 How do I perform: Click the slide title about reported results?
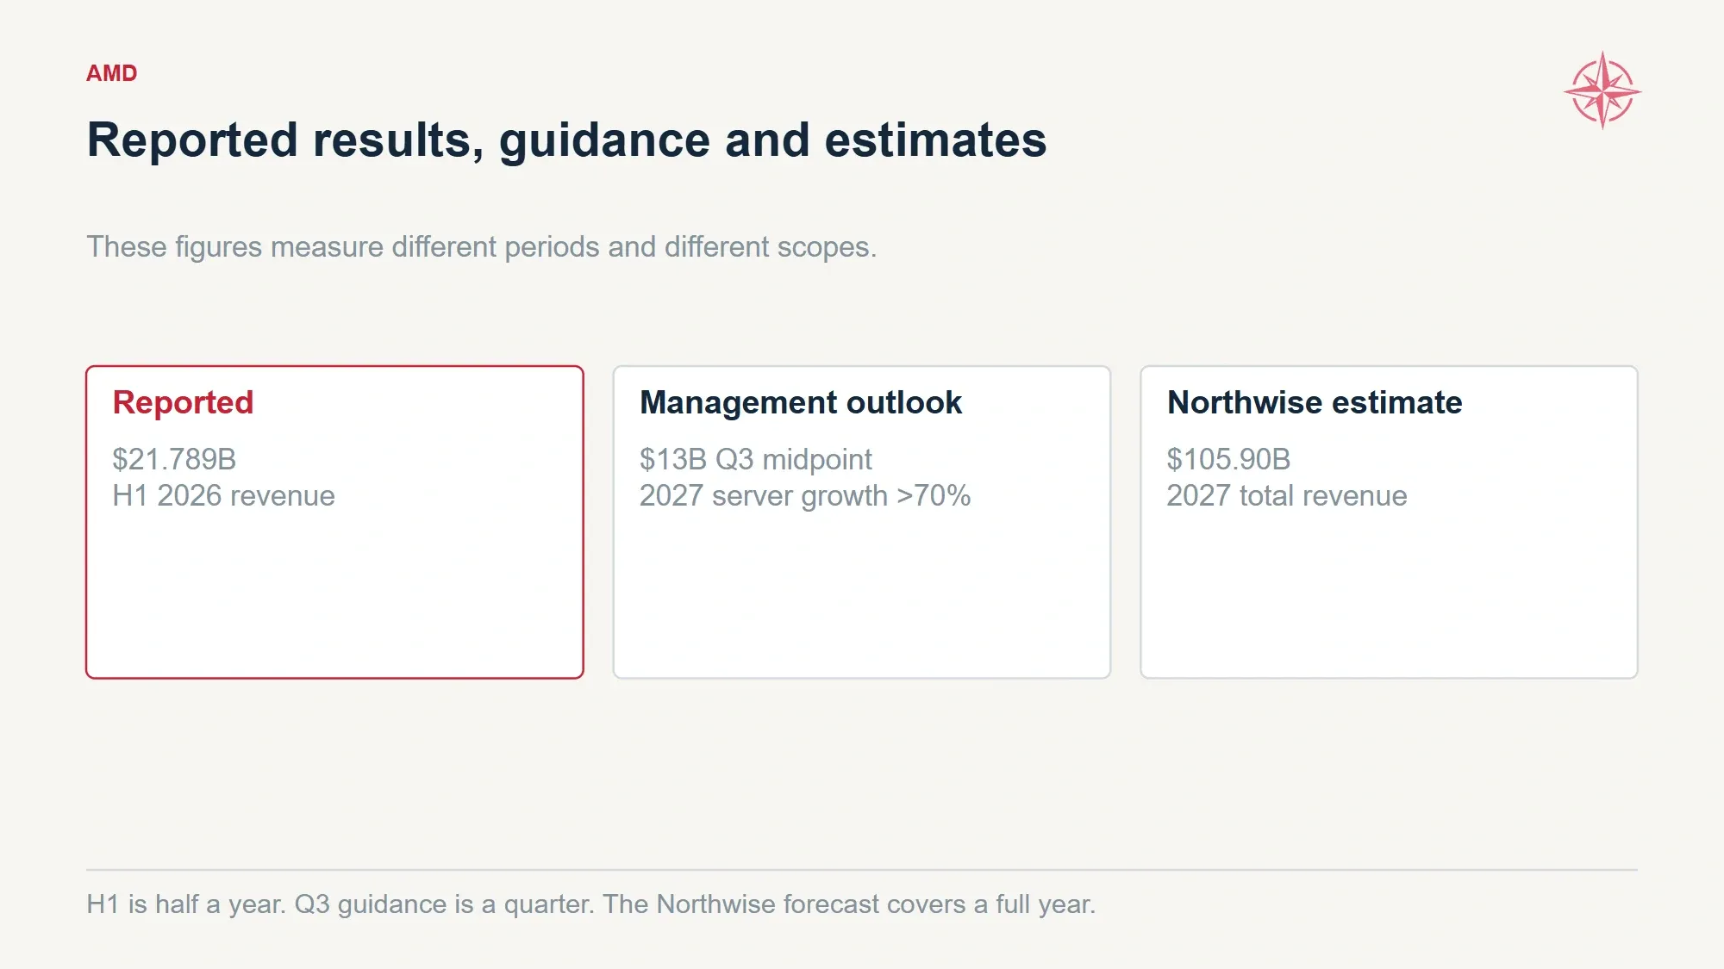[x=567, y=140]
